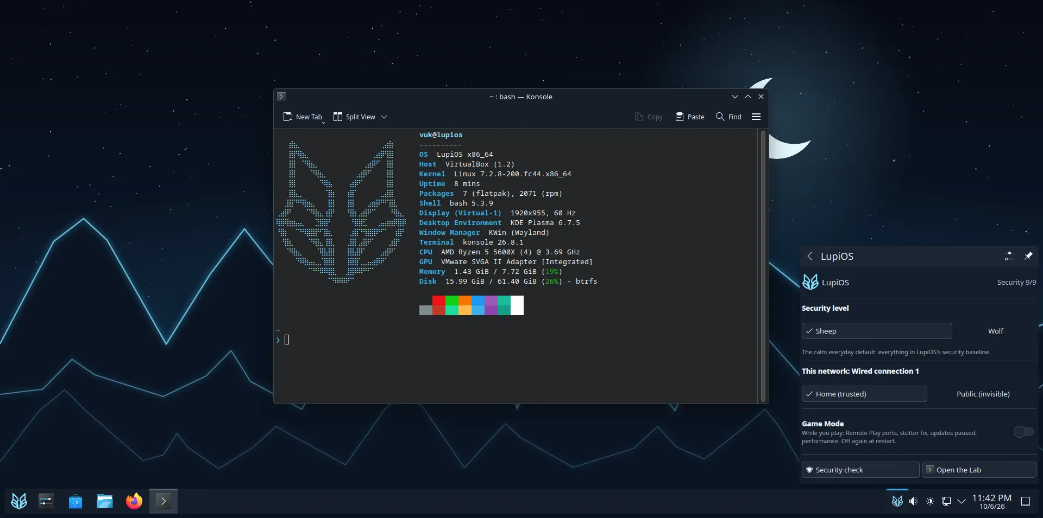Open the Dolphin file manager icon
The height and width of the screenshot is (518, 1043).
[x=105, y=501]
